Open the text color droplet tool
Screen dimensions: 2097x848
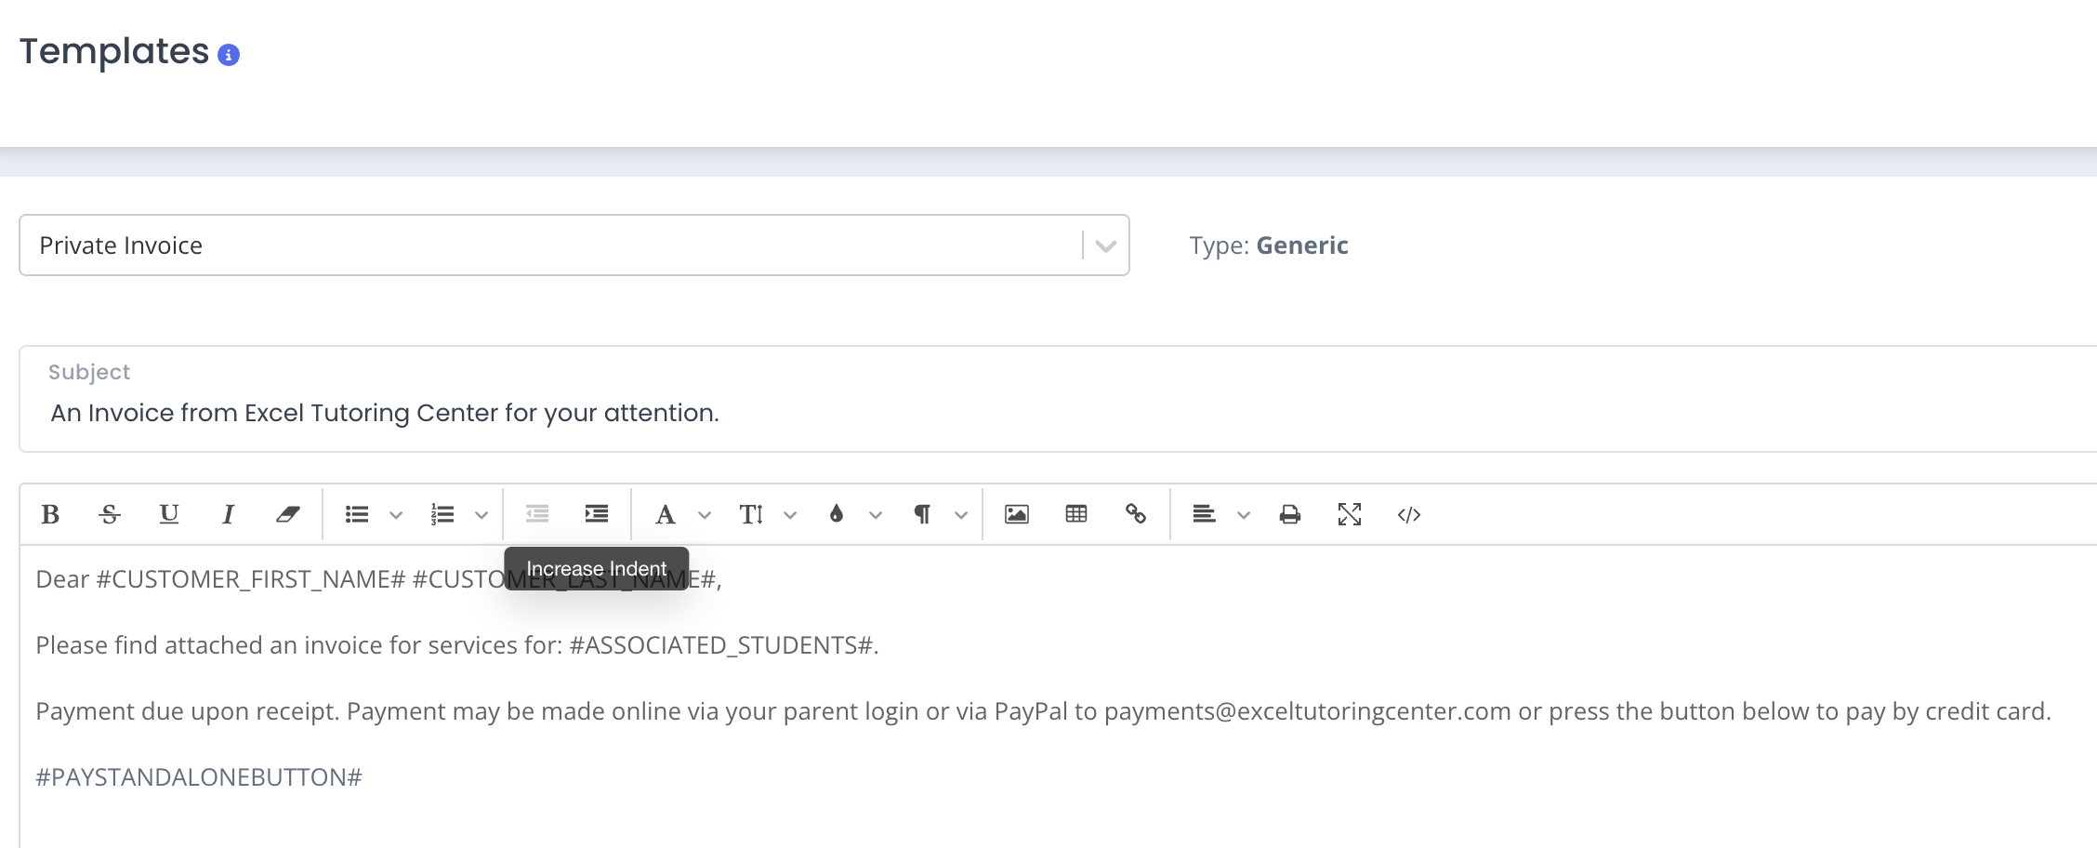point(837,514)
